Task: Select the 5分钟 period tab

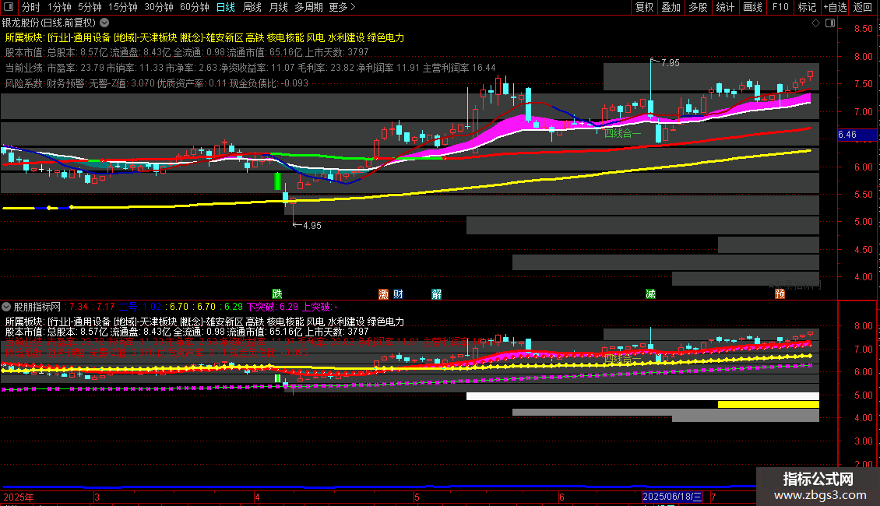Action: tap(90, 7)
